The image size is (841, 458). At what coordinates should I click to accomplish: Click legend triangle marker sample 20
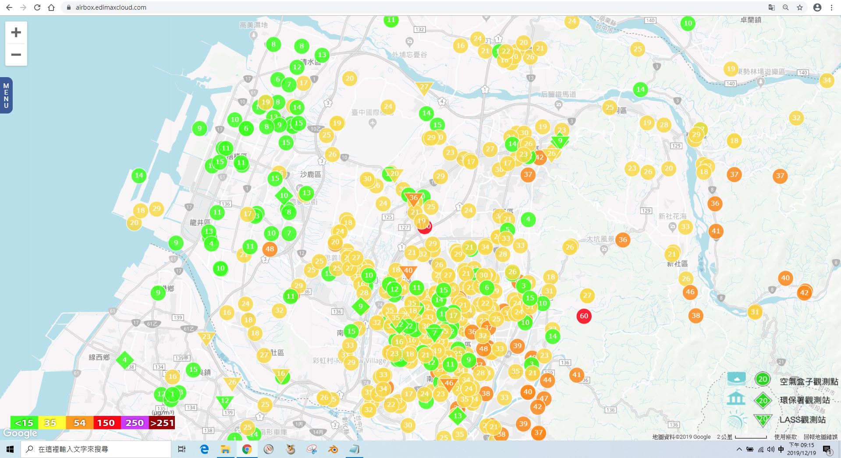pyautogui.click(x=763, y=420)
